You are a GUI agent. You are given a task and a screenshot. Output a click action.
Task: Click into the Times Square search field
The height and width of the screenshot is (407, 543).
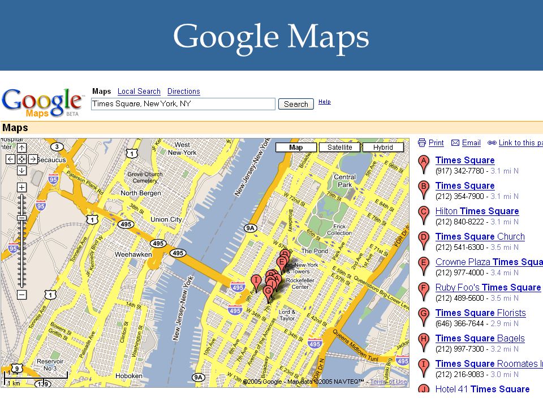pyautogui.click(x=183, y=104)
